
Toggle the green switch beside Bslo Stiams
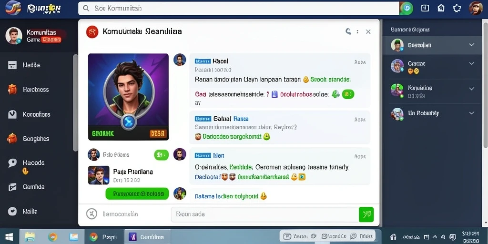coord(161,155)
